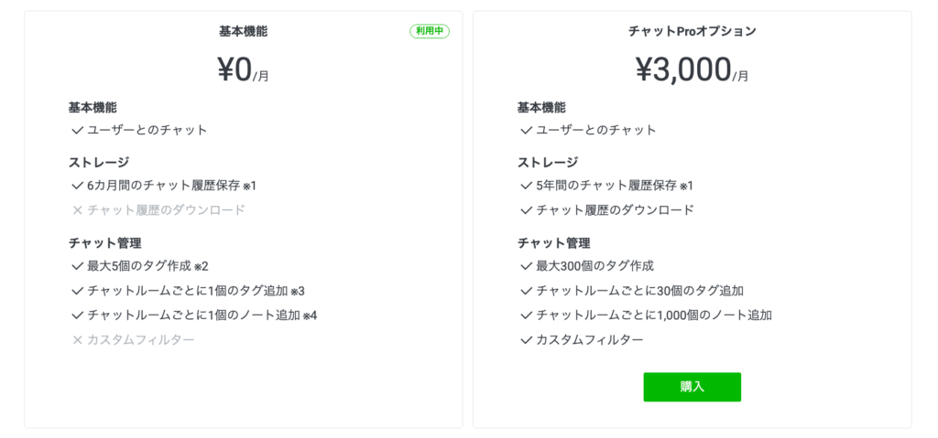The width and height of the screenshot is (938, 438).
Task: Click checkmark beside チャットルームごとに30個のタグ追加
Action: [526, 291]
